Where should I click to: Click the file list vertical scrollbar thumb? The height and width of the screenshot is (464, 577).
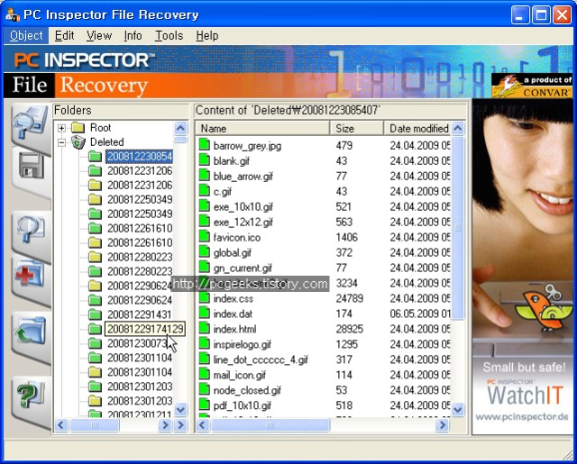tap(457, 228)
